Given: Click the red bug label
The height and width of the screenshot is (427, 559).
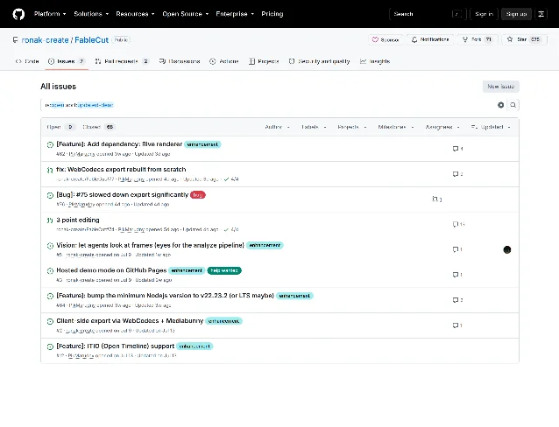Looking at the screenshot, I should tap(198, 195).
